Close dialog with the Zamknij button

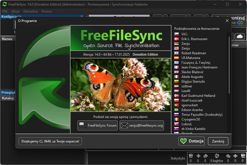click(x=218, y=141)
